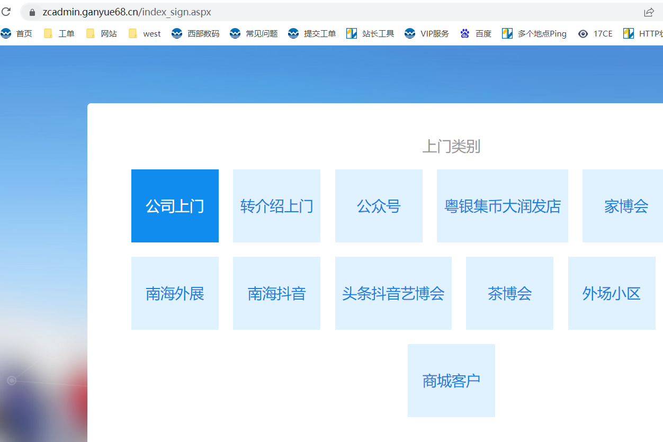Choose the 公众号 visit category
663x442 pixels.
pos(379,206)
